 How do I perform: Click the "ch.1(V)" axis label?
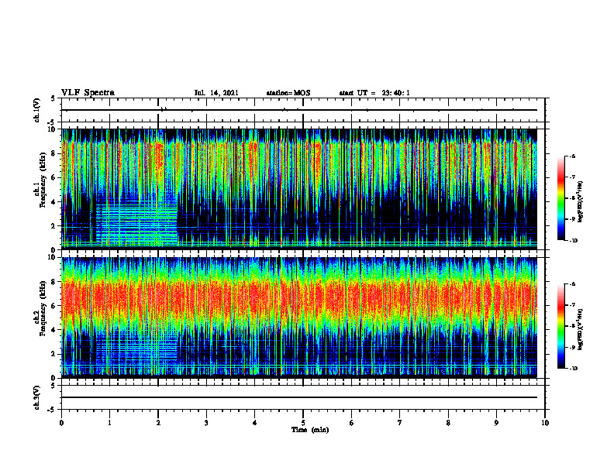37,110
